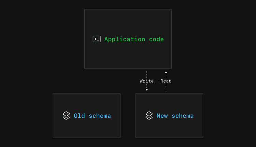Select the Read label between the boxes

[x=166, y=81]
